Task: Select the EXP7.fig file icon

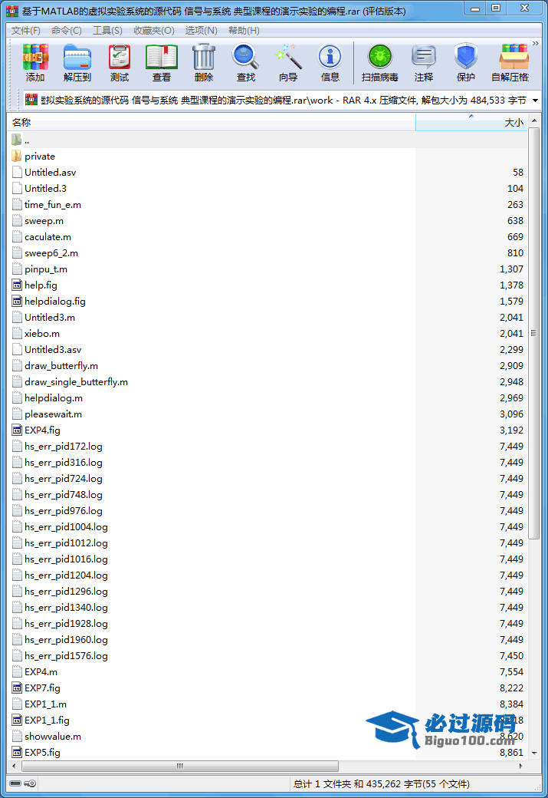Action: (17, 688)
